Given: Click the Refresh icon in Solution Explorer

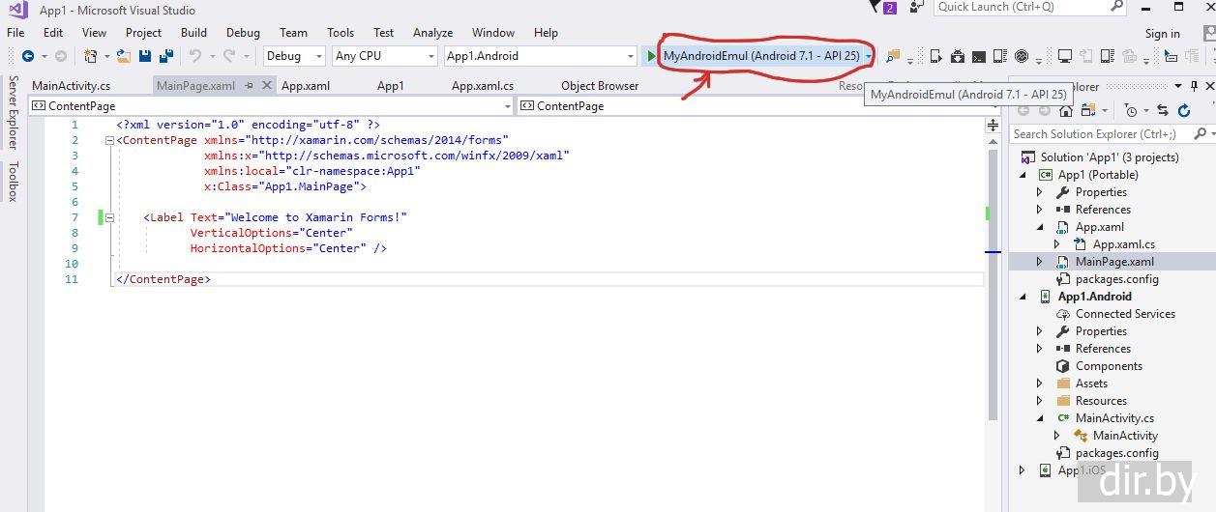Looking at the screenshot, I should (x=1183, y=111).
